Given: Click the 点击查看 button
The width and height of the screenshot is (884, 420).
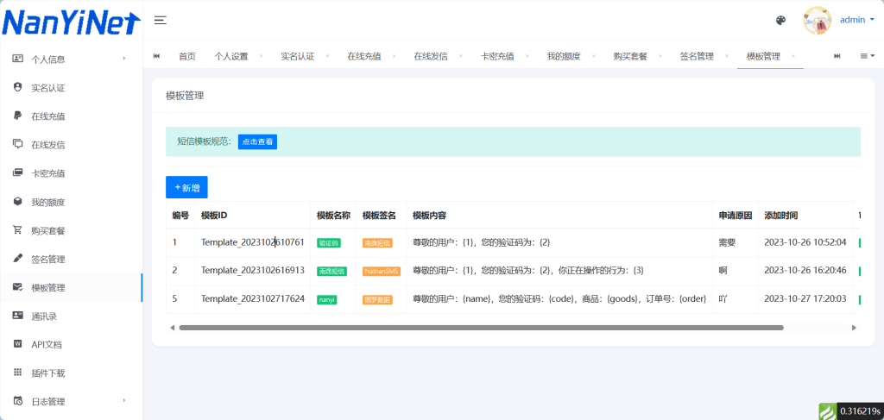Looking at the screenshot, I should coord(257,142).
